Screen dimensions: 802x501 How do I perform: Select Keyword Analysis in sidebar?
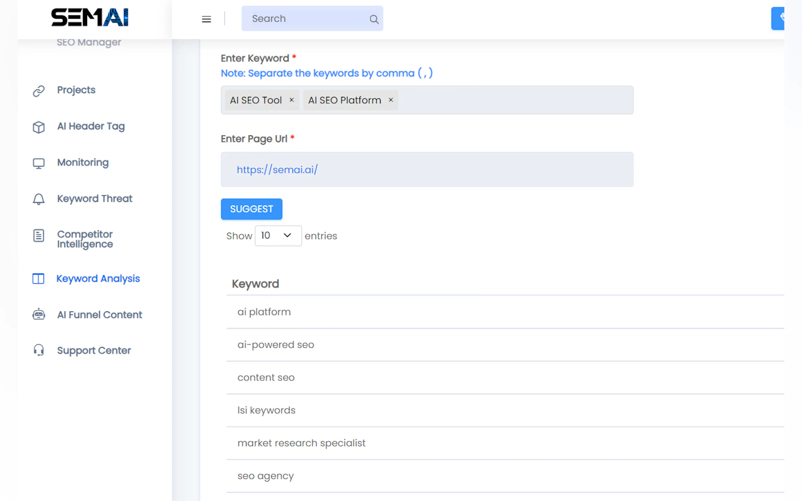[x=98, y=279]
